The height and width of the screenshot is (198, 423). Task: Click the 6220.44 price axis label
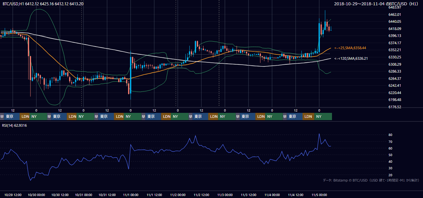(x=395, y=93)
